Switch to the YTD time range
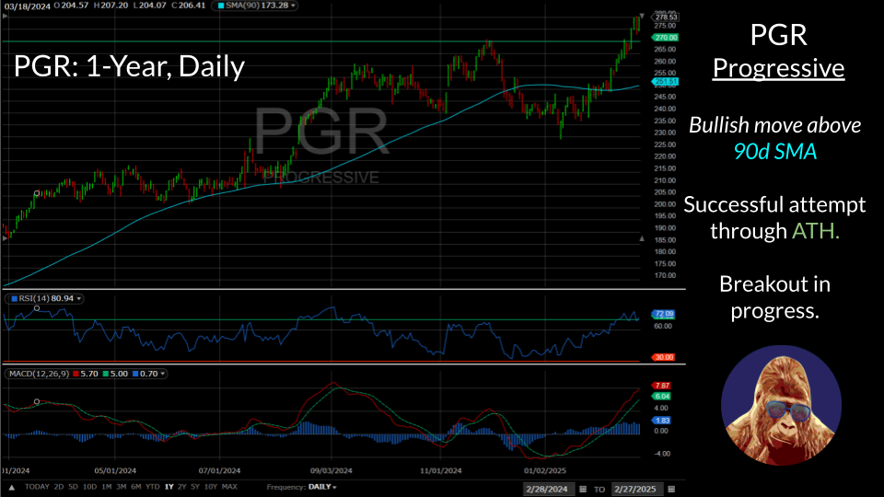The height and width of the screenshot is (497, 884). 152,487
